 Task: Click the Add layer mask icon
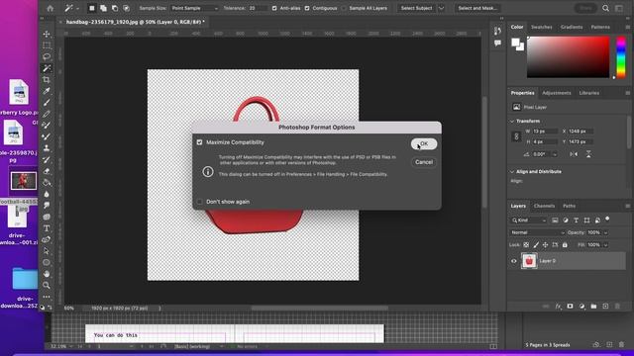(570, 307)
